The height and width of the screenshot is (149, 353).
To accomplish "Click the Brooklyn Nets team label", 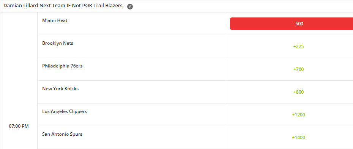I will pos(58,43).
